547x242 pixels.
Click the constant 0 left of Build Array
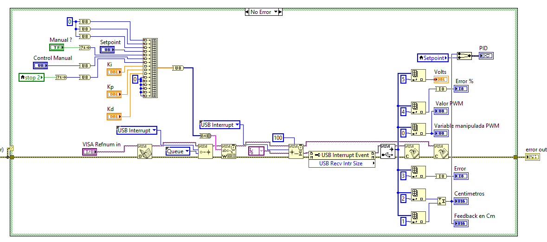tap(135, 79)
